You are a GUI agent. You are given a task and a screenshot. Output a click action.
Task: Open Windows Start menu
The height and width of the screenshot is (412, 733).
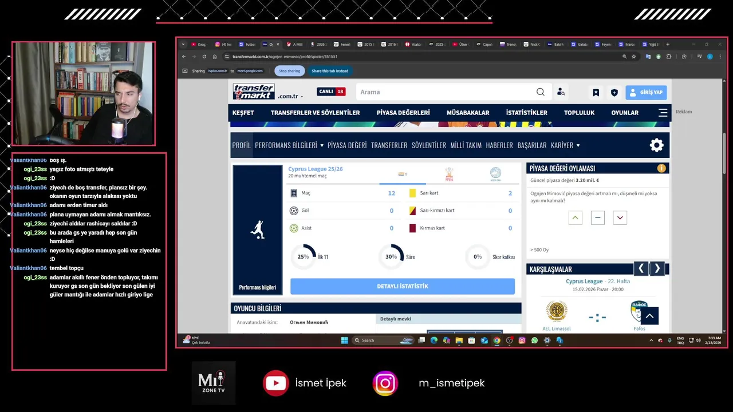tap(344, 340)
